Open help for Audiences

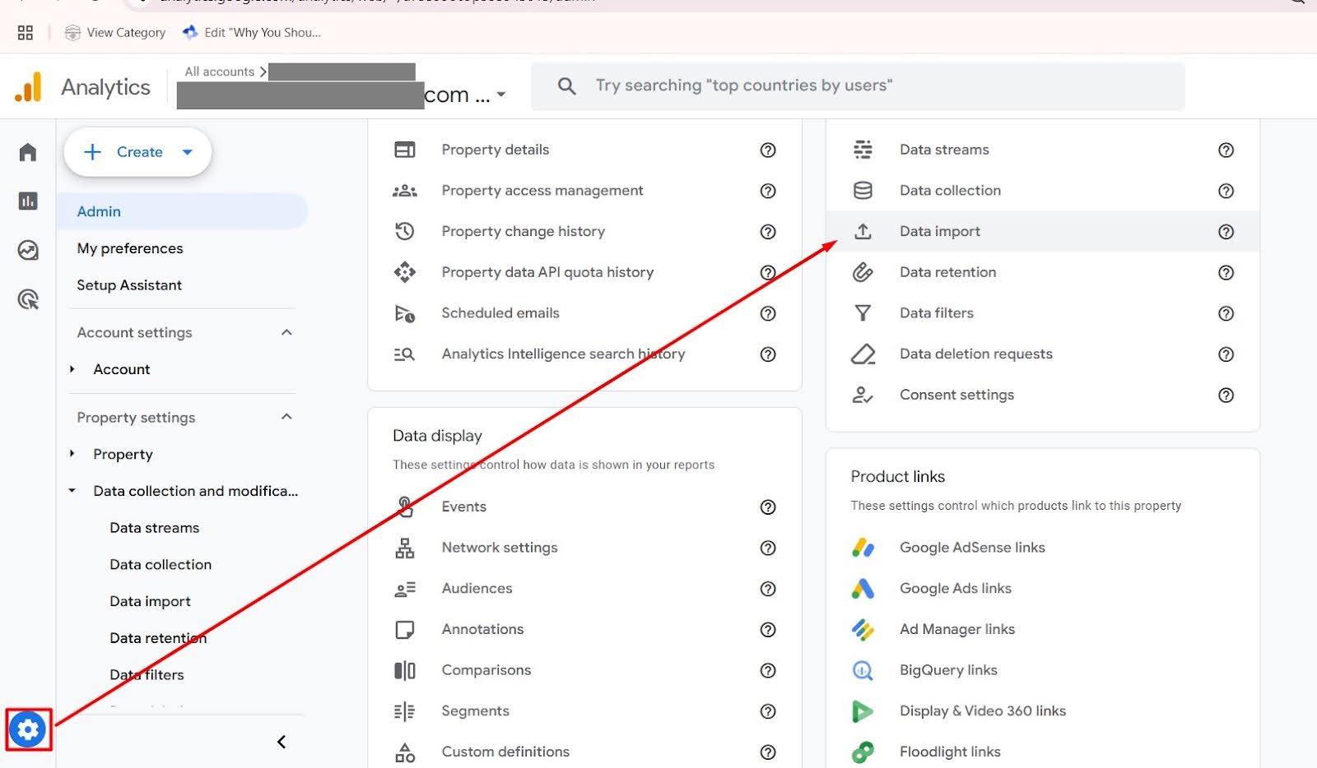click(768, 589)
